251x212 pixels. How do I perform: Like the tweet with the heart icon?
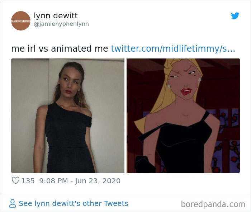[15, 180]
